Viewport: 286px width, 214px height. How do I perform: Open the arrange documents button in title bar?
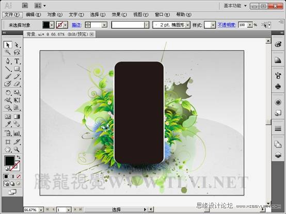[x=40, y=6]
